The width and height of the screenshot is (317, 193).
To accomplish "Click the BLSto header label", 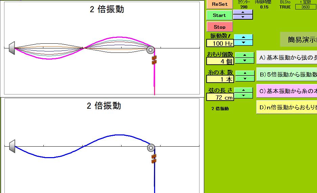I will point(285,2).
